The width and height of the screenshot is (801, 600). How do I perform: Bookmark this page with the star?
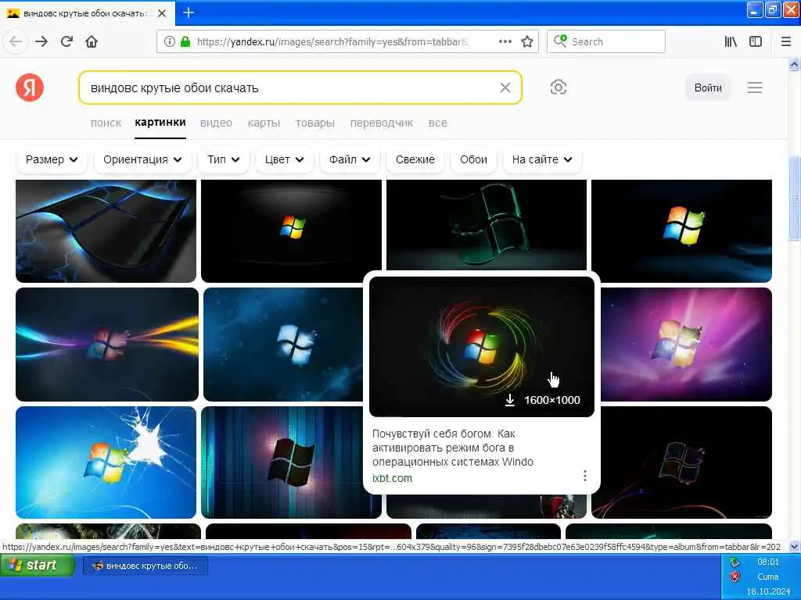[x=527, y=42]
